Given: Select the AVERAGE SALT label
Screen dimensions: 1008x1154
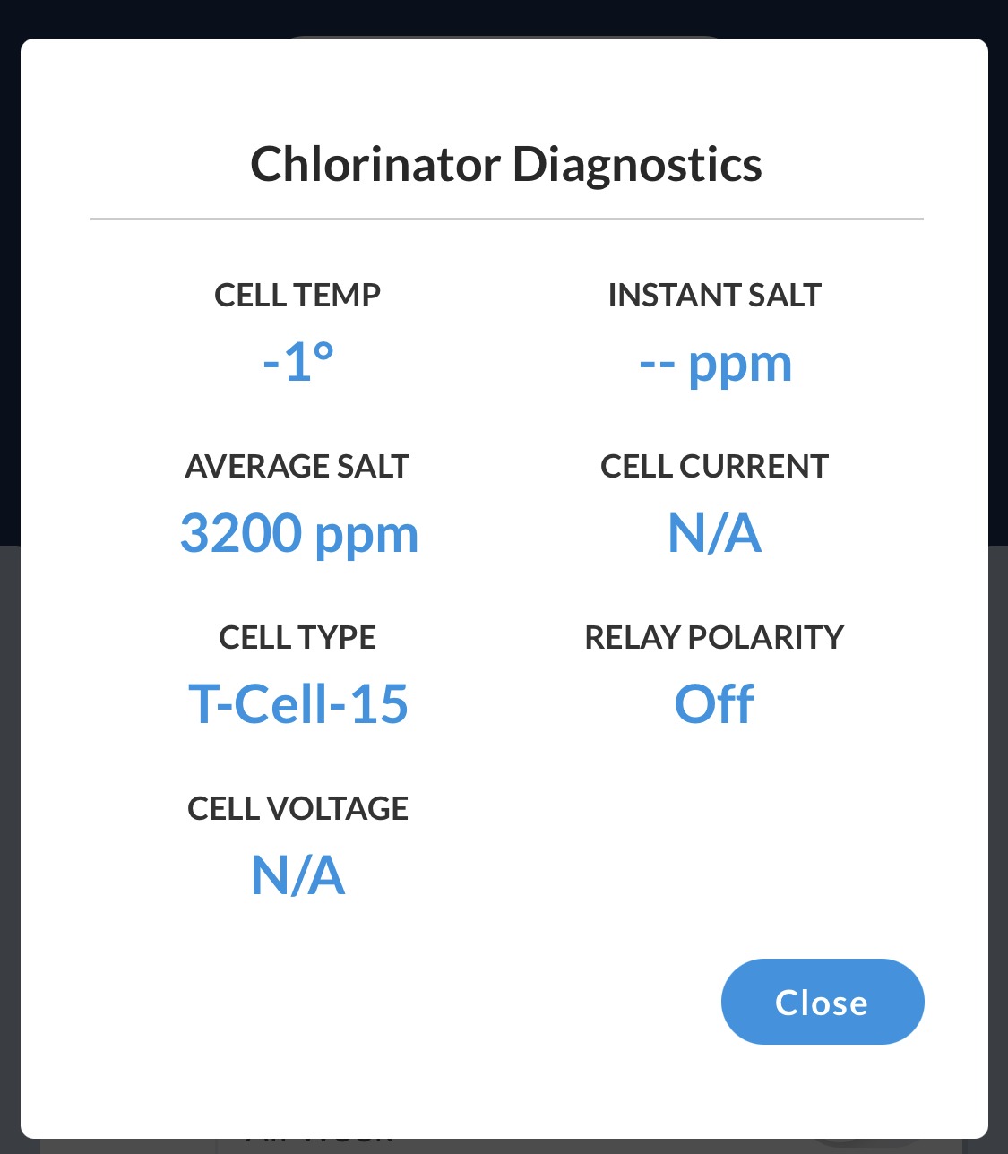Looking at the screenshot, I should (x=297, y=466).
